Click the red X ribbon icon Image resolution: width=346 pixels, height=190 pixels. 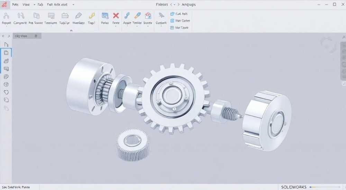(116, 16)
